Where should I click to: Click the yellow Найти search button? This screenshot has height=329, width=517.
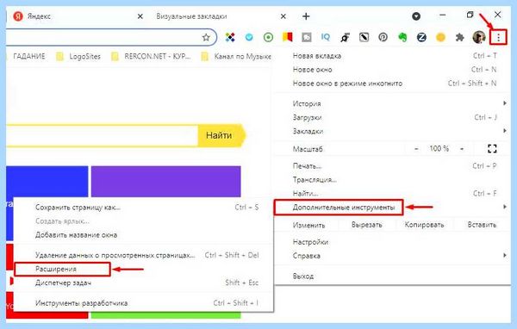click(x=221, y=135)
